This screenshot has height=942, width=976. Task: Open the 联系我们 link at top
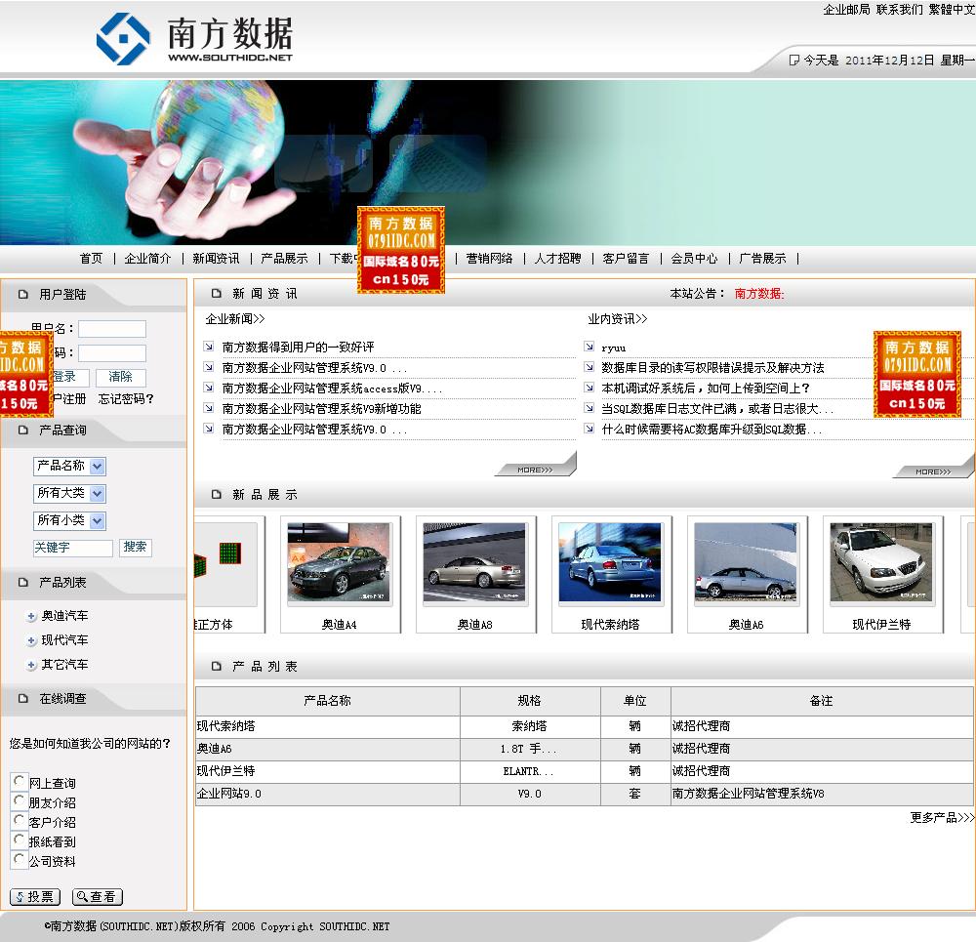point(900,10)
